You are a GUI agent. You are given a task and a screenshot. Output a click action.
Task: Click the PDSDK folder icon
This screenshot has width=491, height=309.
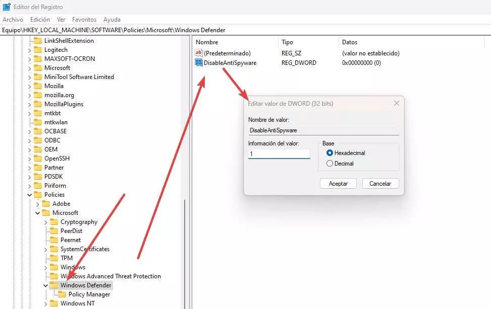pyautogui.click(x=38, y=177)
